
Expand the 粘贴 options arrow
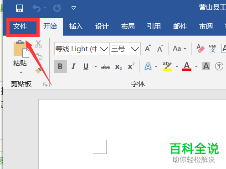[21, 72]
